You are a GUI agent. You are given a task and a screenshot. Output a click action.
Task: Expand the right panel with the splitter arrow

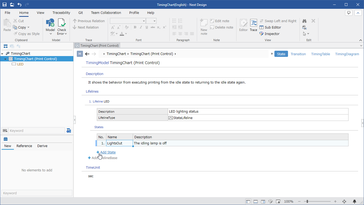pos(363,123)
